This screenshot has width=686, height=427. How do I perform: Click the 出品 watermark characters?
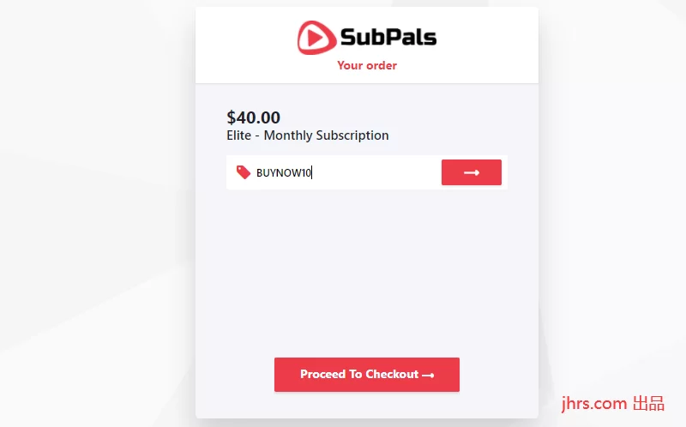coord(648,402)
